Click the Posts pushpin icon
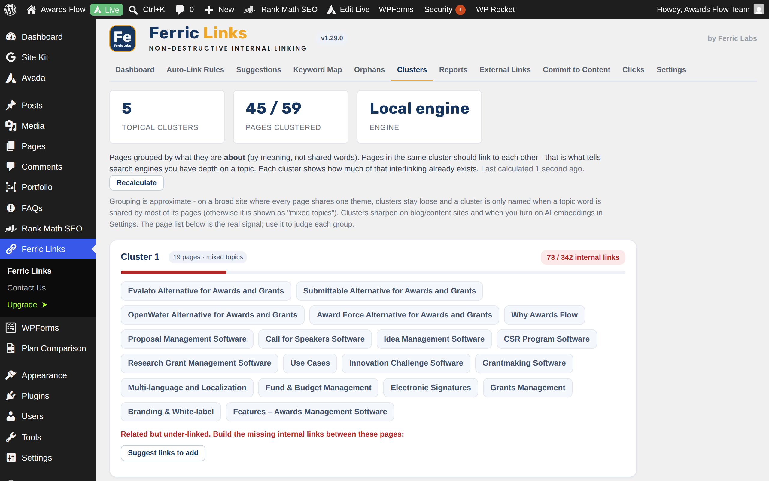Viewport: 769px width, 481px height. (11, 105)
